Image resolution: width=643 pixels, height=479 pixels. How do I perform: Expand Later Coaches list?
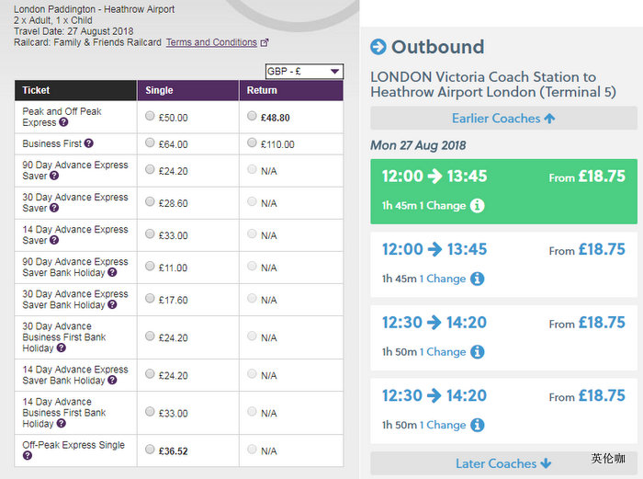coord(503,463)
